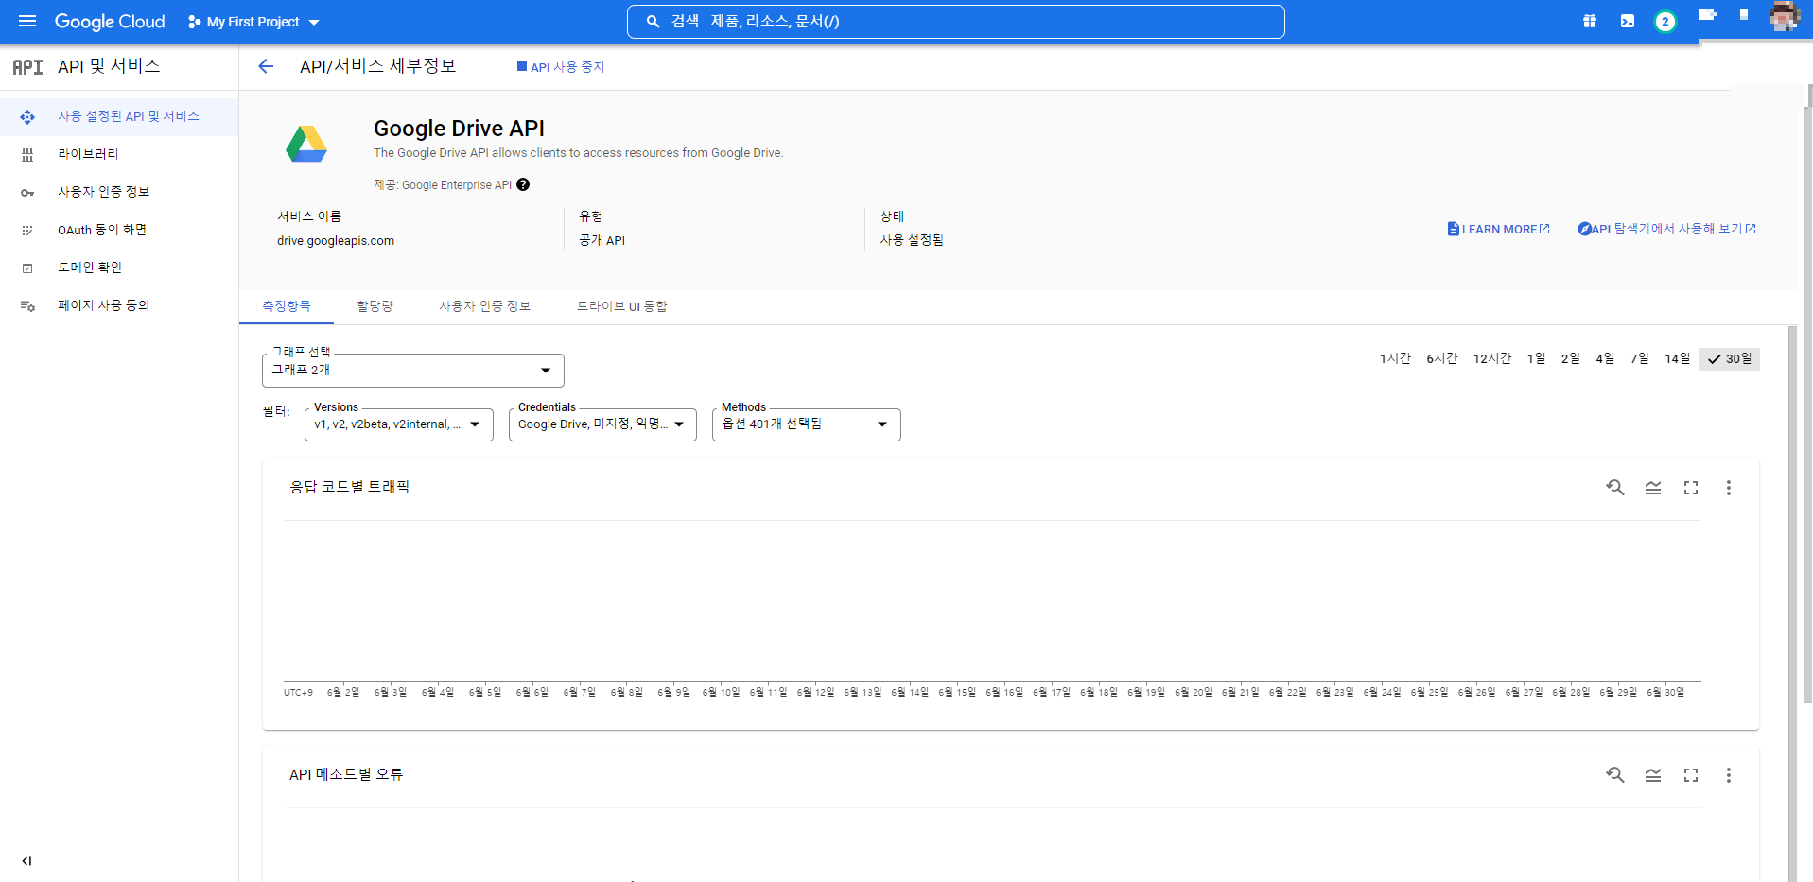Image resolution: width=1813 pixels, height=882 pixels.
Task: Select the 30일 time range
Action: click(1729, 359)
